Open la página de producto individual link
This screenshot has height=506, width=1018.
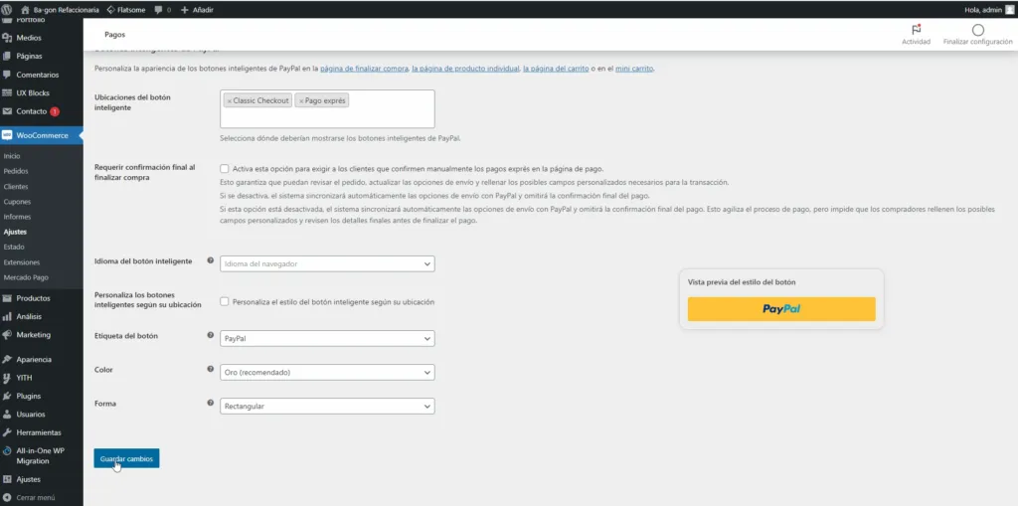click(465, 69)
